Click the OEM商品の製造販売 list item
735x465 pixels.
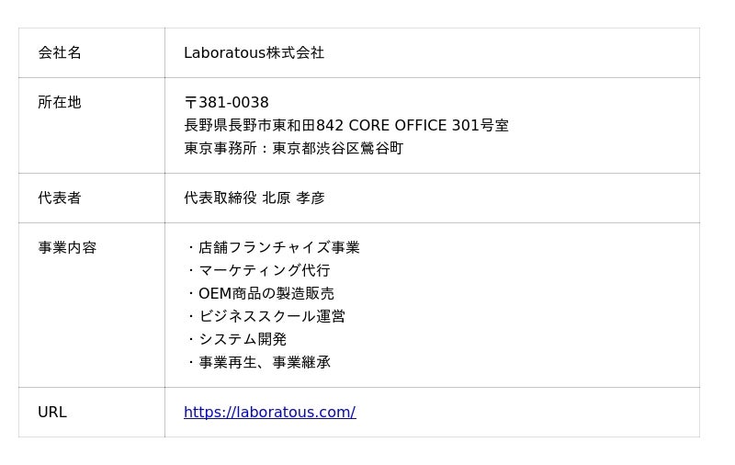tap(266, 294)
